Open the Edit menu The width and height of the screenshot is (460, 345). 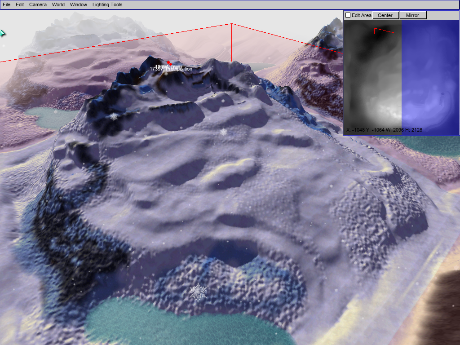pyautogui.click(x=20, y=4)
